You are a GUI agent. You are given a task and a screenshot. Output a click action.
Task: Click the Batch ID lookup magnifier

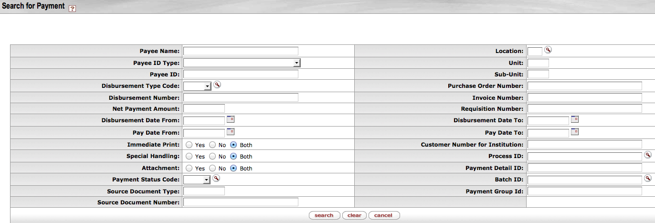coord(648,178)
